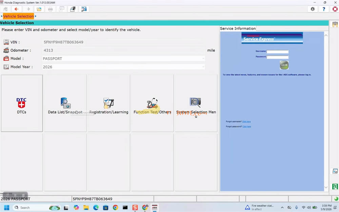Click the arrow right of Vehicle Selection breadcrumb

(36, 16)
